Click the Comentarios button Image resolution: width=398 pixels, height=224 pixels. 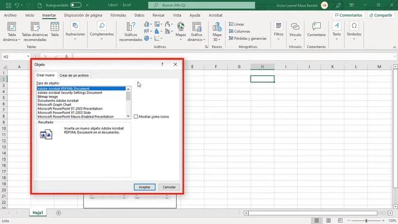coord(348,15)
